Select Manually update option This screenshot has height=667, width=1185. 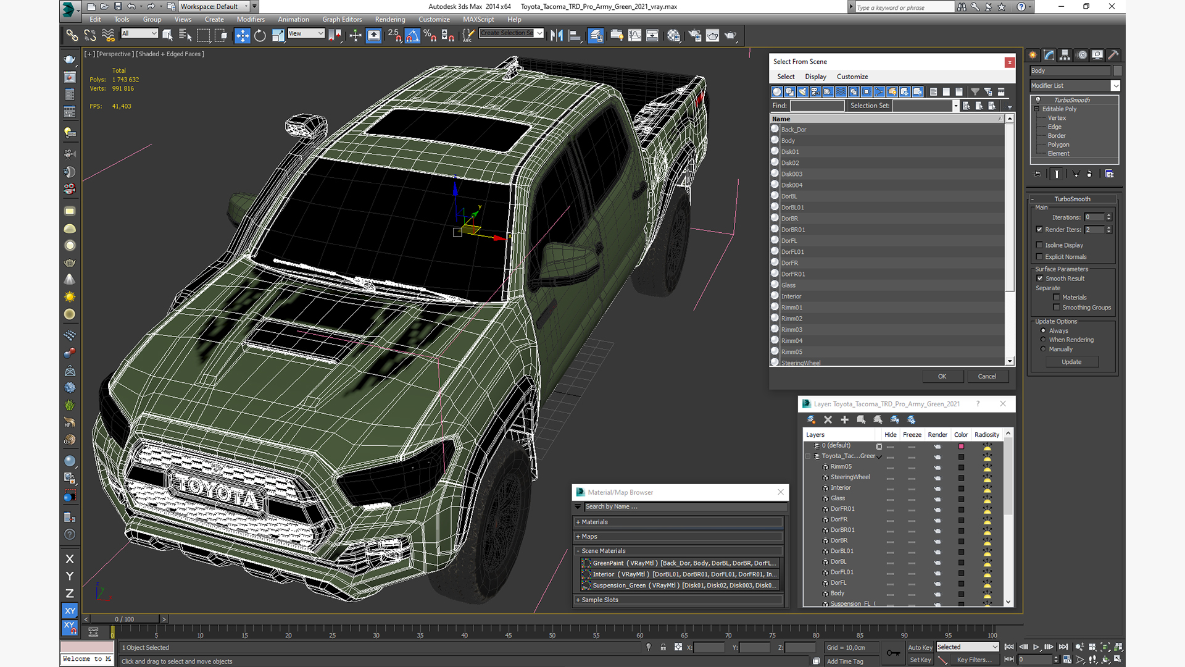click(1043, 349)
